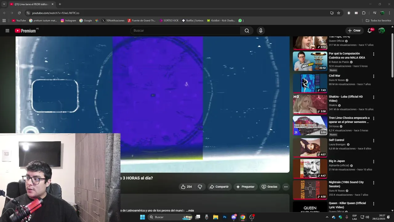Open the Tren Lima-Chosica video title

(349, 120)
